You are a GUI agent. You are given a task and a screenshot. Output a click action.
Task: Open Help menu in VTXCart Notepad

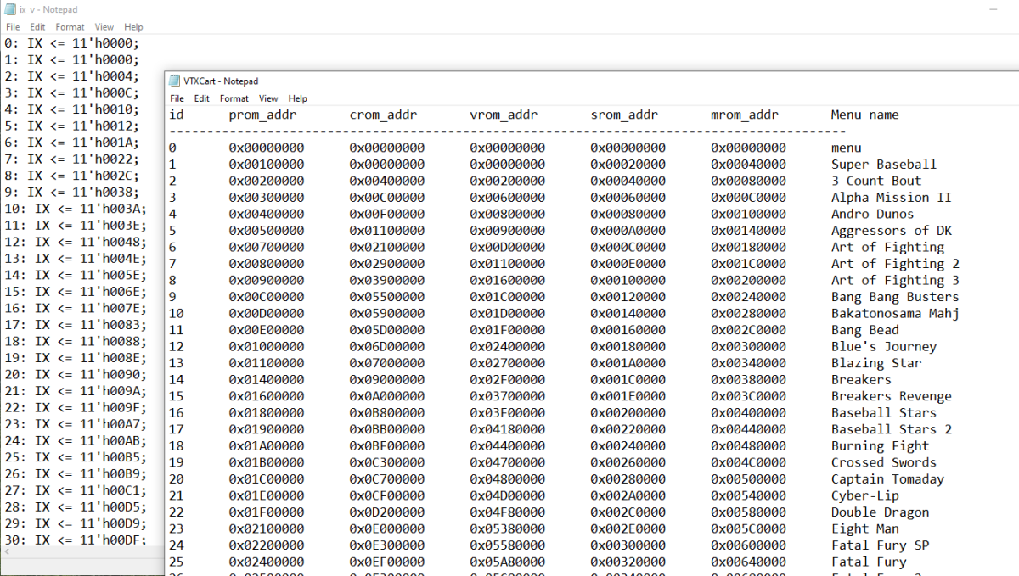pos(298,98)
